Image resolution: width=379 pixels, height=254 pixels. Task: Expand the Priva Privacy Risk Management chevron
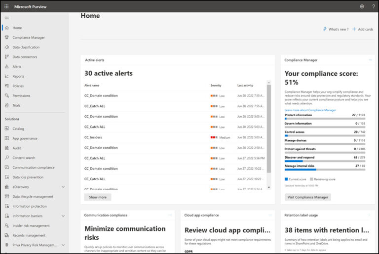click(63, 245)
